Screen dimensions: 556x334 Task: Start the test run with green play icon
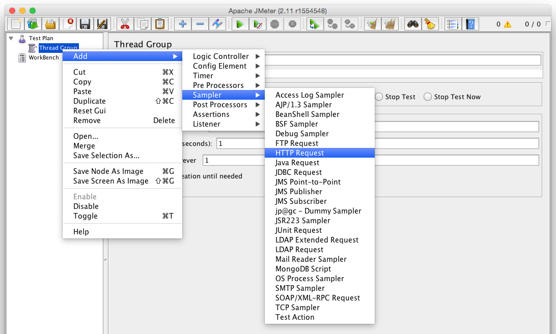pos(239,23)
